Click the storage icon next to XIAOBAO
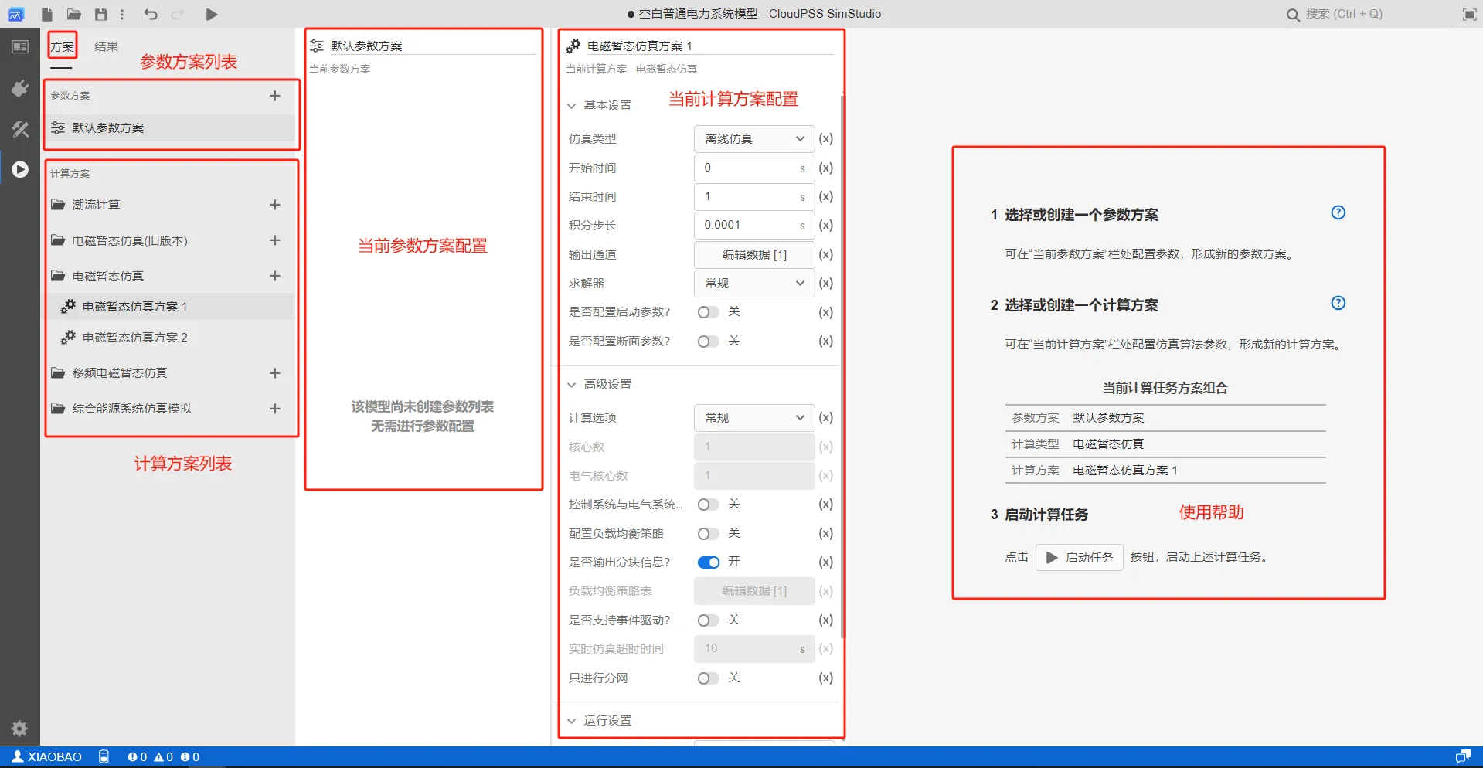The image size is (1483, 768). coord(104,757)
